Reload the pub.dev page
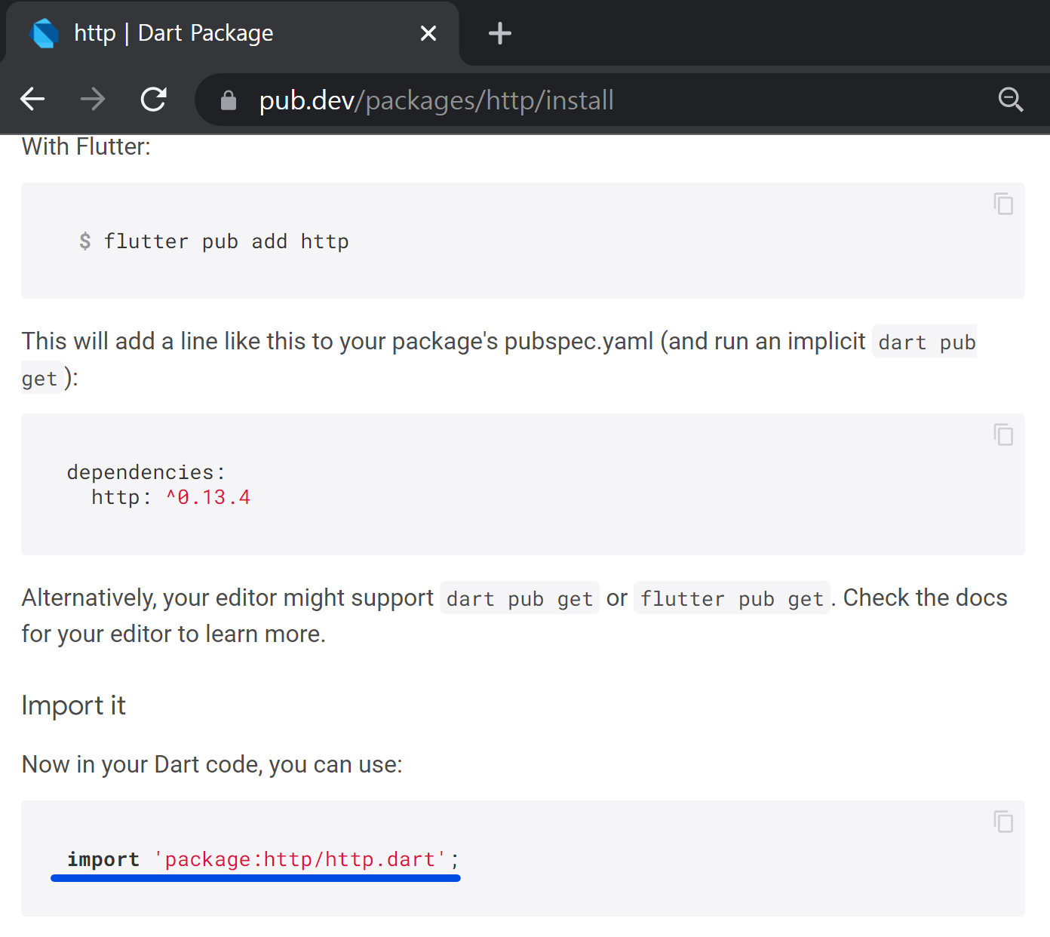Image resolution: width=1050 pixels, height=937 pixels. coord(154,99)
